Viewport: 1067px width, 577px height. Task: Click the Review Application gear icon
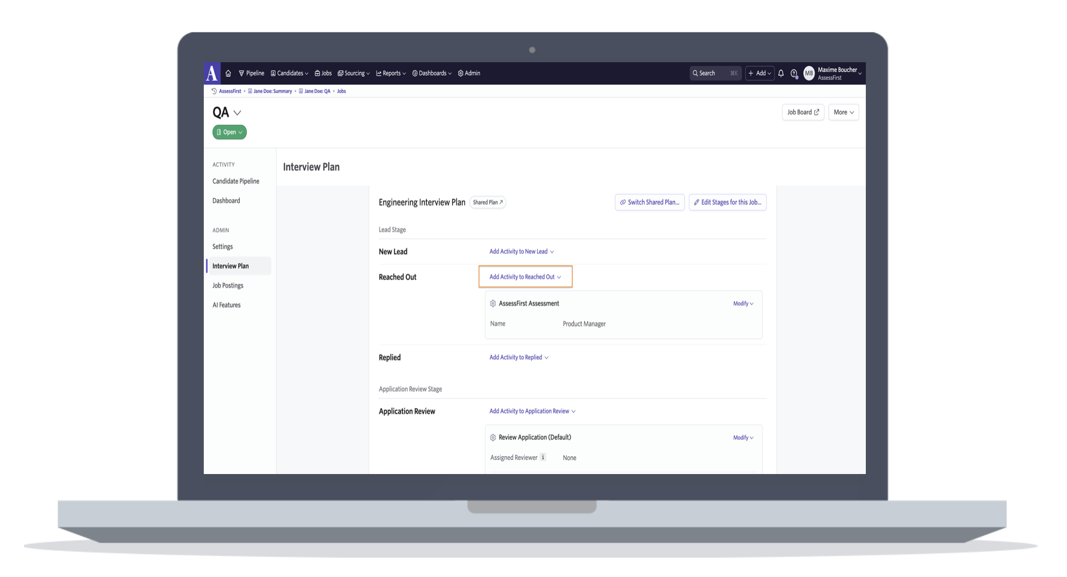click(493, 437)
